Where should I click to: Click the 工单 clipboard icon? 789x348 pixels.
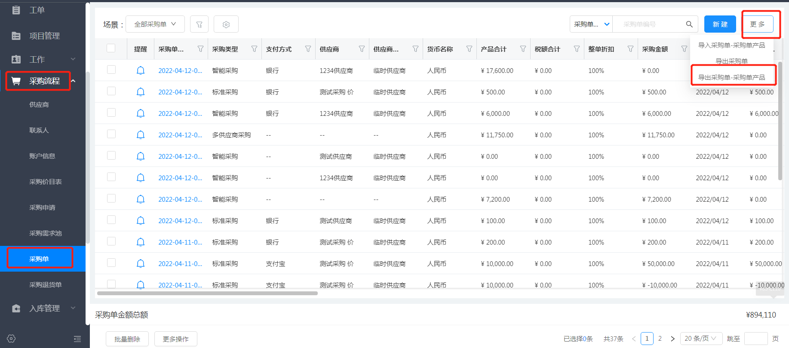click(16, 10)
